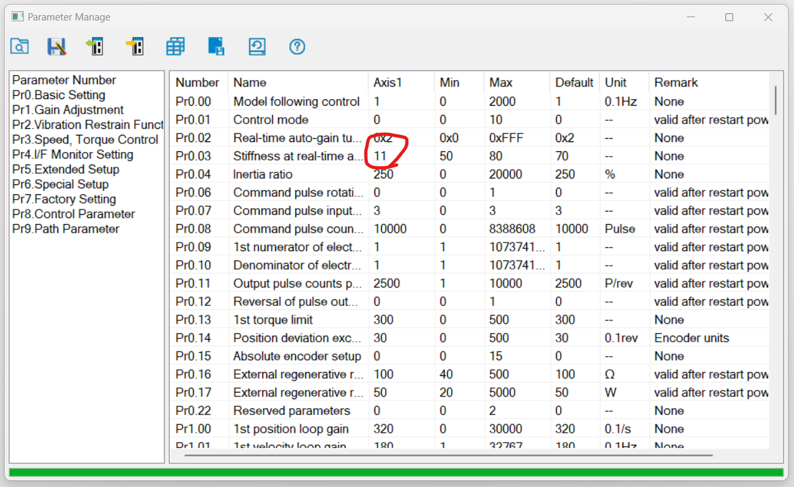Image resolution: width=794 pixels, height=487 pixels.
Task: Click the green-arrow upload parameters icon
Action: point(95,46)
